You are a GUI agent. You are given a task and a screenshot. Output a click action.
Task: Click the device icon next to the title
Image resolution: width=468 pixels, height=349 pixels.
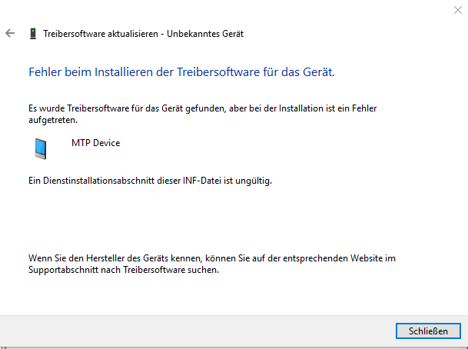[x=33, y=33]
